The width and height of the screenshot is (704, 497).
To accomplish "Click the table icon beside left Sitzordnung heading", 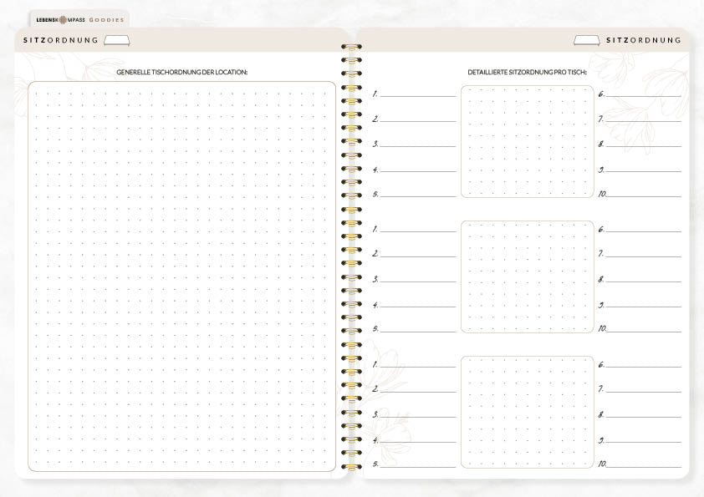I will point(117,40).
